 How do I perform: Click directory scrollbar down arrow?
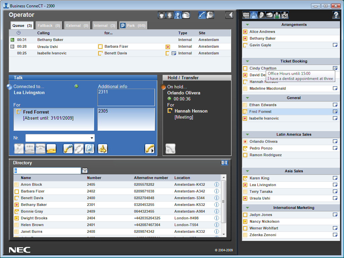click(223, 234)
